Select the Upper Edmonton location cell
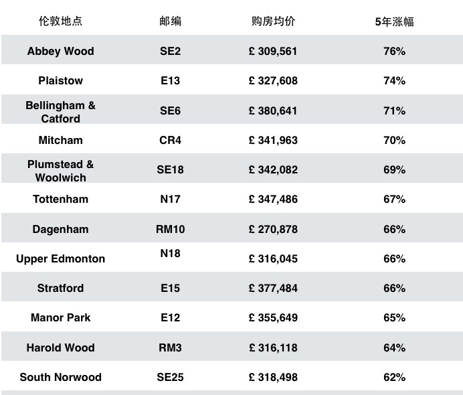Viewport: 463px width, 395px height. (x=60, y=259)
